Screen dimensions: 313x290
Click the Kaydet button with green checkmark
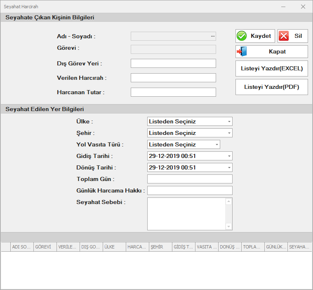tap(255, 36)
